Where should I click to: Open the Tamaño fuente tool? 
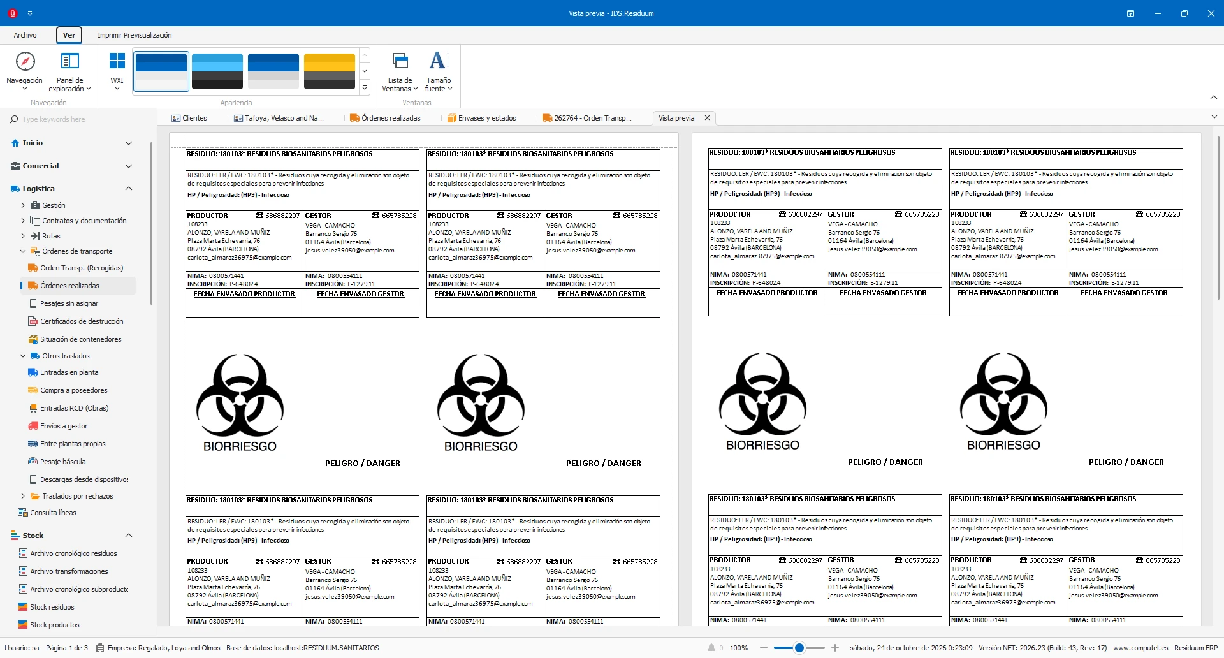click(439, 71)
